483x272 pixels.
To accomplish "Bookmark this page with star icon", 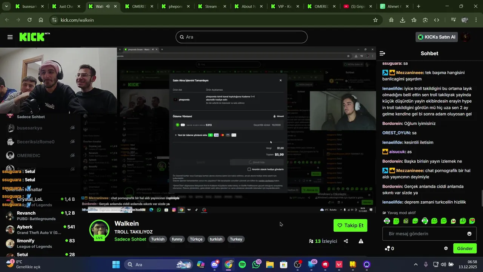I will [375, 20].
